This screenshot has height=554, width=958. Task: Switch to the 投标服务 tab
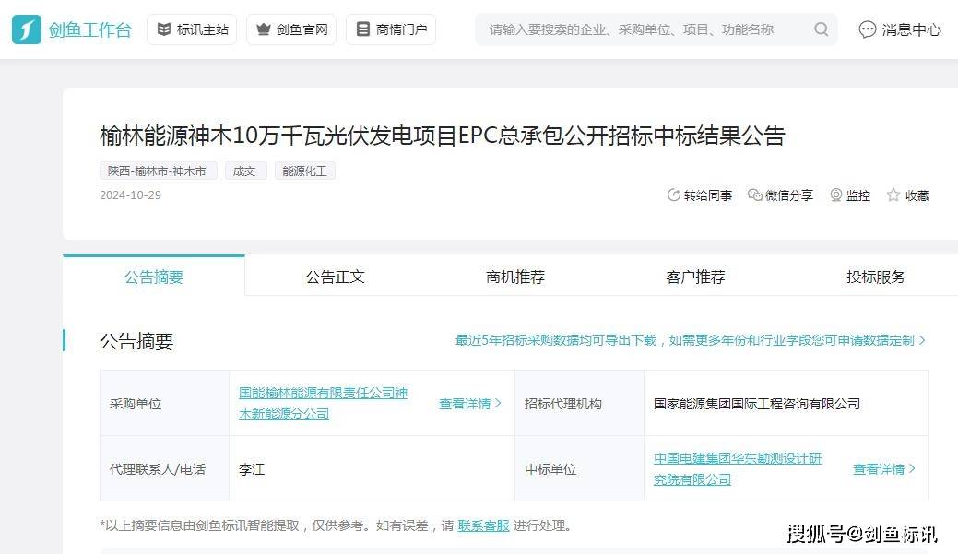coord(876,277)
